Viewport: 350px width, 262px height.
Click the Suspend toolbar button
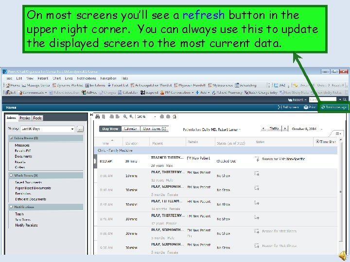pyautogui.click(x=149, y=92)
